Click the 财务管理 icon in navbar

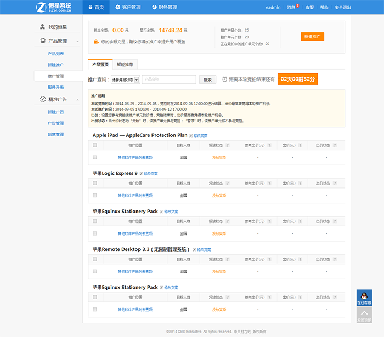pos(155,7)
